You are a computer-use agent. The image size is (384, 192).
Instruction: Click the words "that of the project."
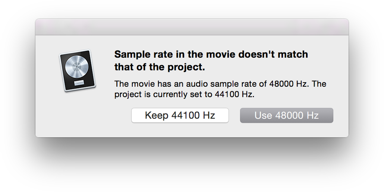click(160, 67)
